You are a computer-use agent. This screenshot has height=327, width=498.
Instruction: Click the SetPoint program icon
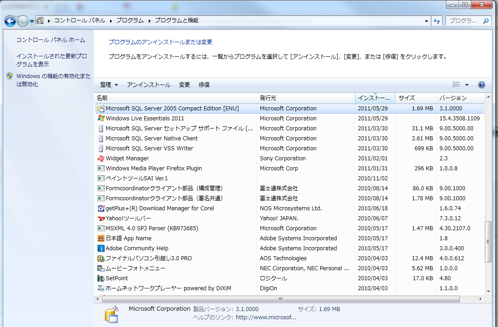click(x=101, y=278)
